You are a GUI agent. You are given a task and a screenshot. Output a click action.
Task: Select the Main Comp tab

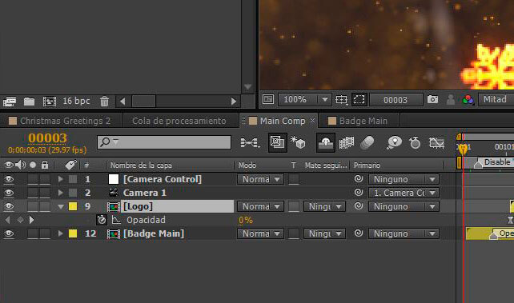coord(282,121)
